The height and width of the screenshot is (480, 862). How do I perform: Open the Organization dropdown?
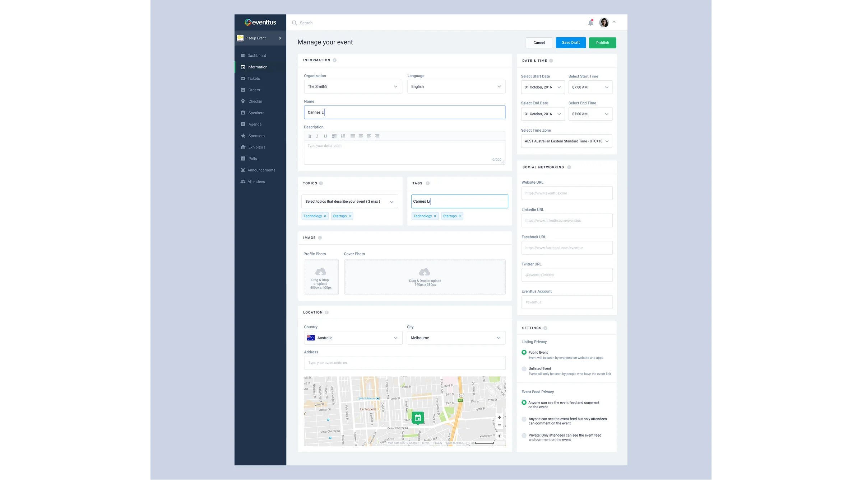point(353,87)
